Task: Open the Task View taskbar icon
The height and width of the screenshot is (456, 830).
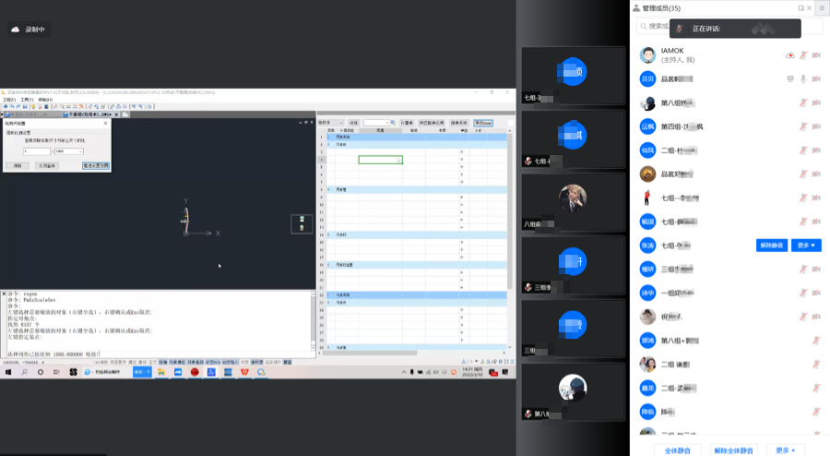Action: 56,372
